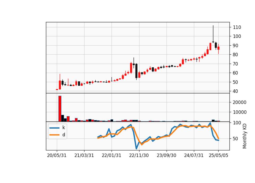This screenshot has width=255, height=183.
Task: Click the 23/09/30 date axis label
Action: click(166, 155)
